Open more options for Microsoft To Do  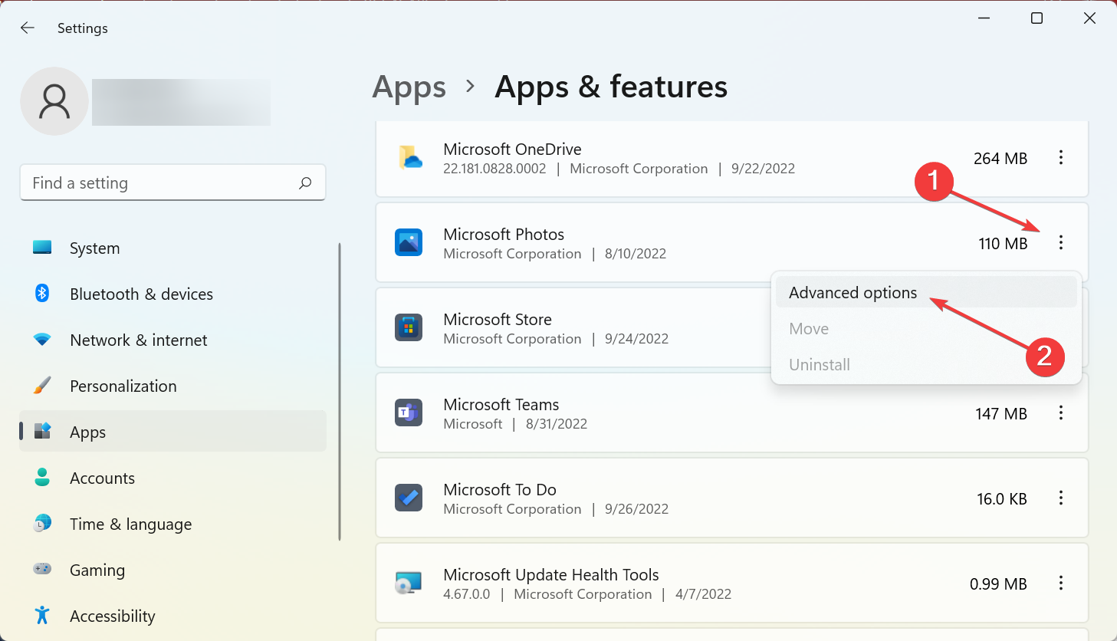pyautogui.click(x=1061, y=498)
